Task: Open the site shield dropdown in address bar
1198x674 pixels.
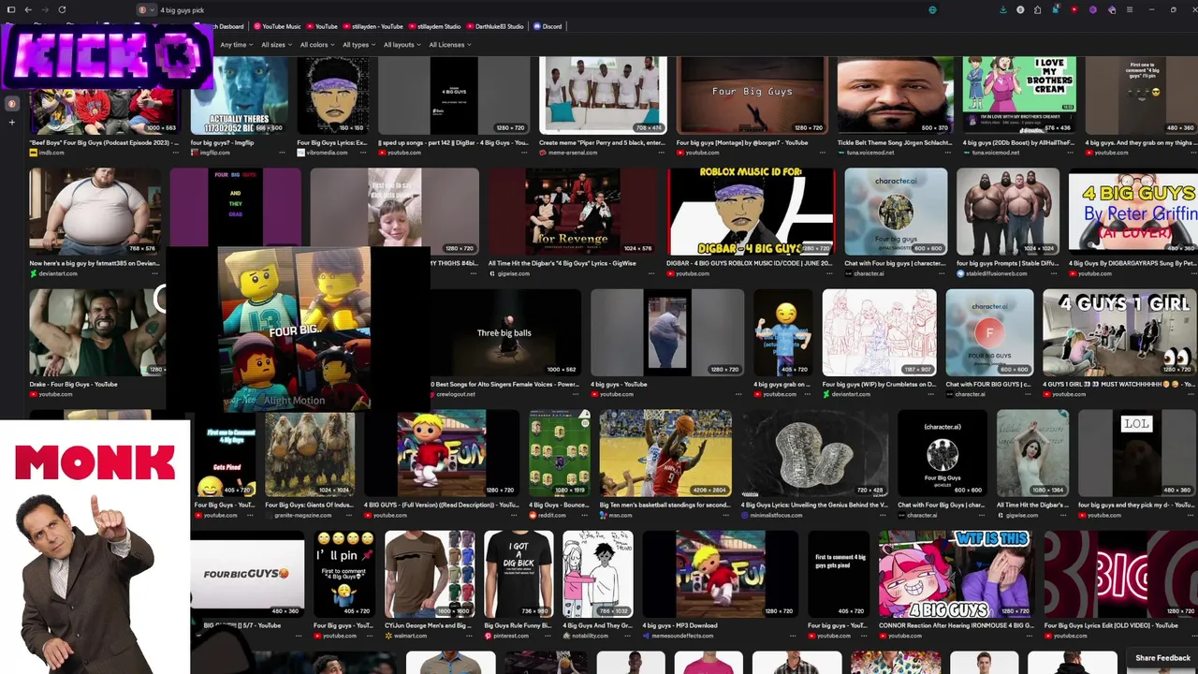Action: click(146, 9)
